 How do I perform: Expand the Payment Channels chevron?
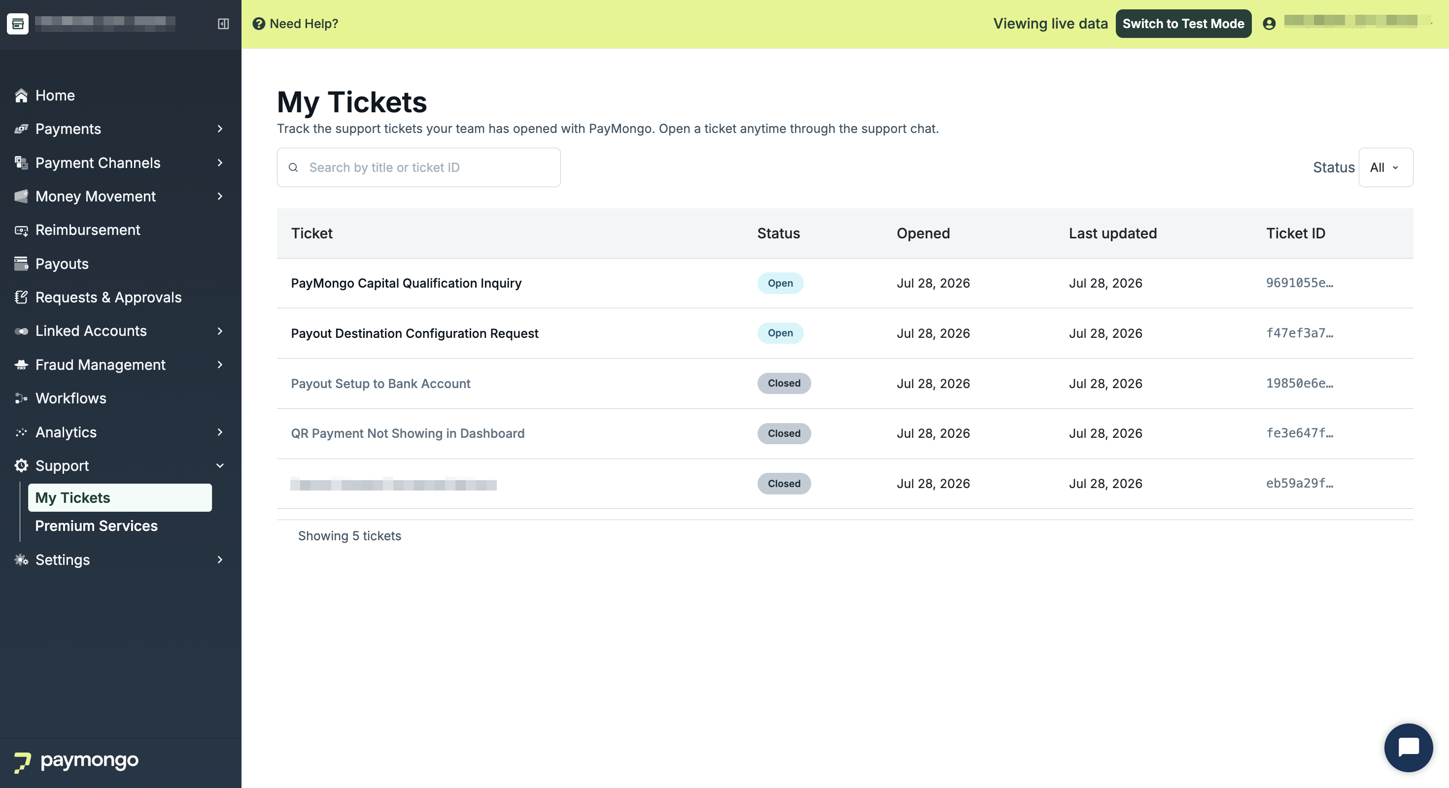(220, 163)
